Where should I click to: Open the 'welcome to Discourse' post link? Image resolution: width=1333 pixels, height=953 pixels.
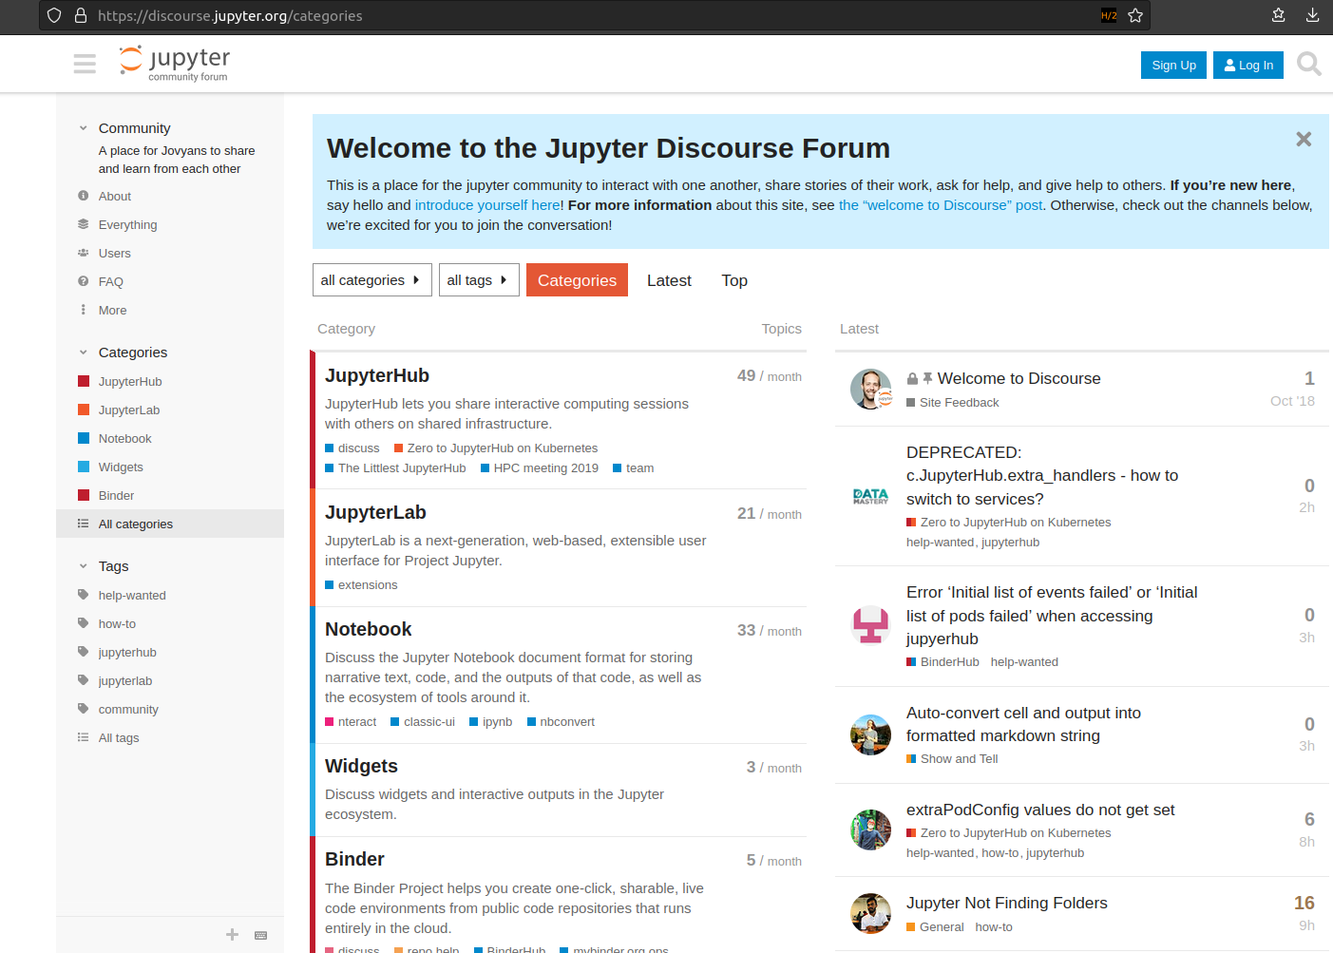pyautogui.click(x=941, y=205)
